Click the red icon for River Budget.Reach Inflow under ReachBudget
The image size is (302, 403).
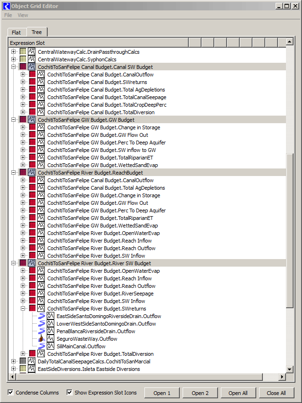click(x=33, y=241)
